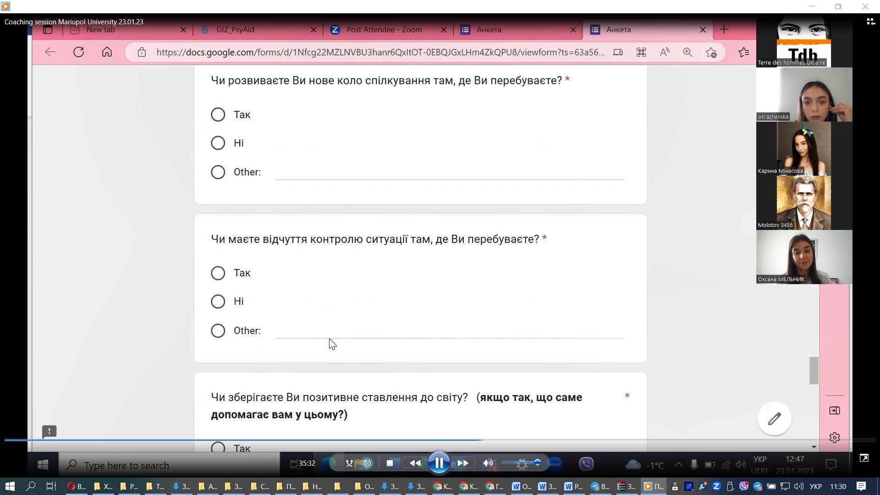The image size is (880, 495).
Task: Click the rewind button
Action: [x=415, y=463]
